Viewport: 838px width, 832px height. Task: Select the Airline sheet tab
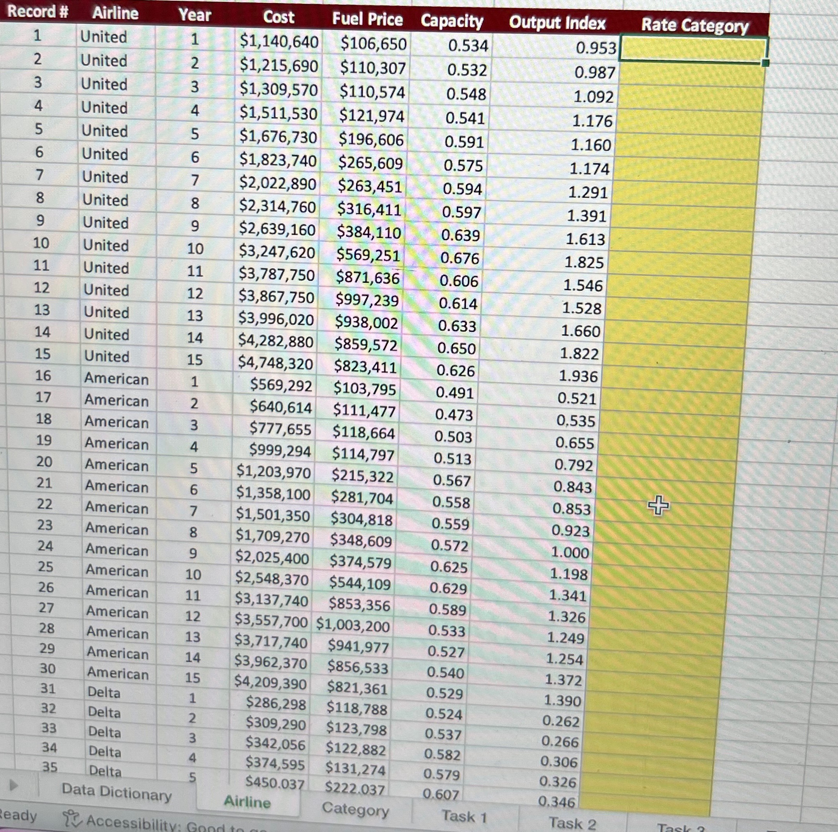[247, 802]
